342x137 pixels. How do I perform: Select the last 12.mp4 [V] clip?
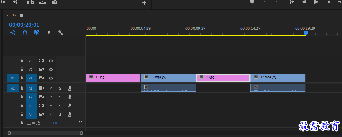point(278,78)
